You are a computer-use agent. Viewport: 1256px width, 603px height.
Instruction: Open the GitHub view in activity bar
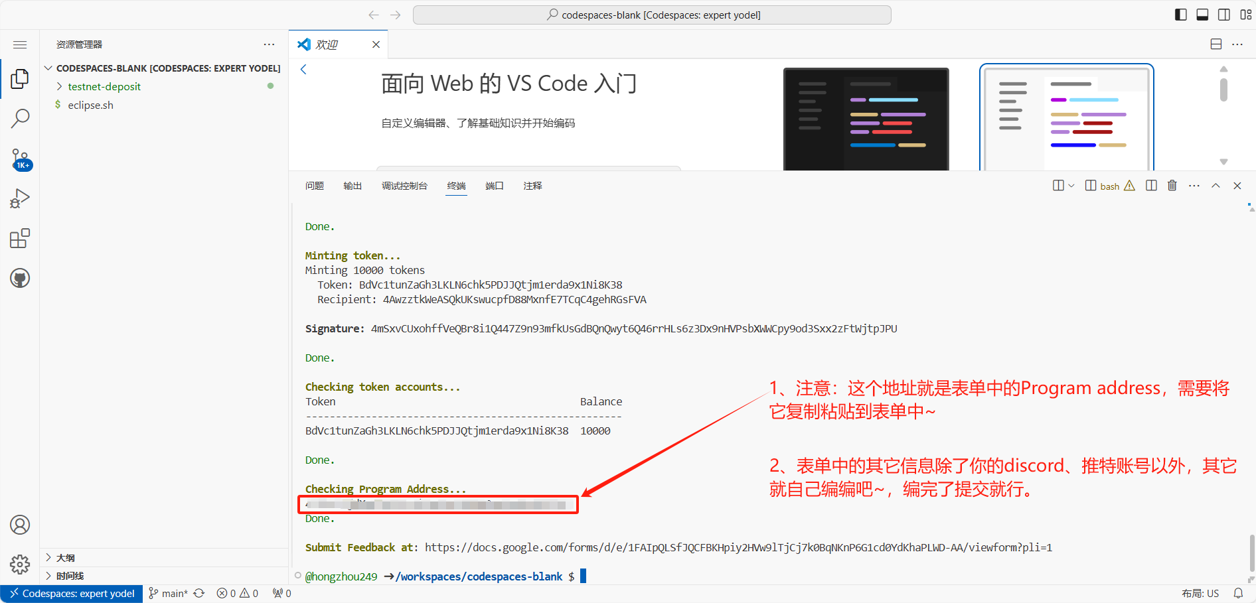[x=20, y=278]
